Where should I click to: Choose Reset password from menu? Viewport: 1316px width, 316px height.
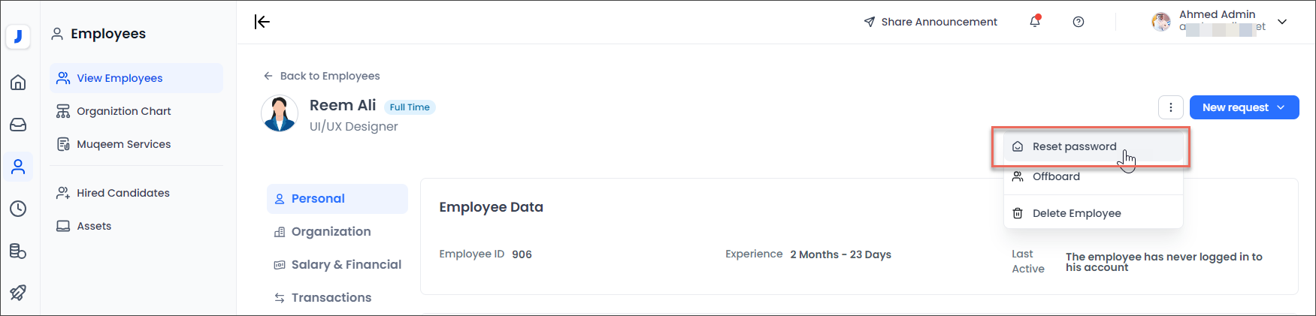pyautogui.click(x=1074, y=146)
